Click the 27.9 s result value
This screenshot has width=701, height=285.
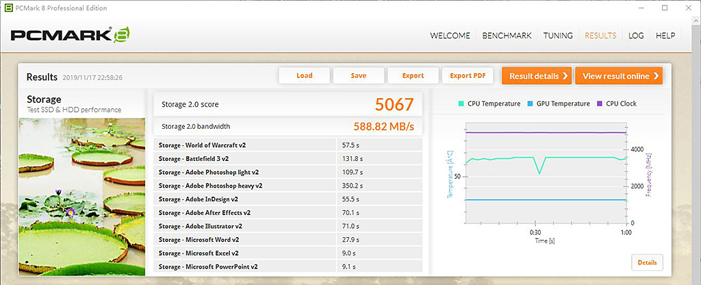click(350, 240)
